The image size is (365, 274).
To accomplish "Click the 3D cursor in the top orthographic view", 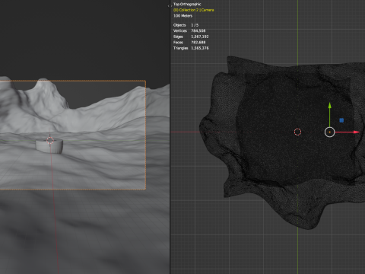I will 297,132.
